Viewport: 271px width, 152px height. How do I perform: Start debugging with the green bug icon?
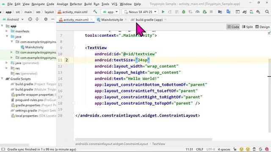tap(183, 12)
